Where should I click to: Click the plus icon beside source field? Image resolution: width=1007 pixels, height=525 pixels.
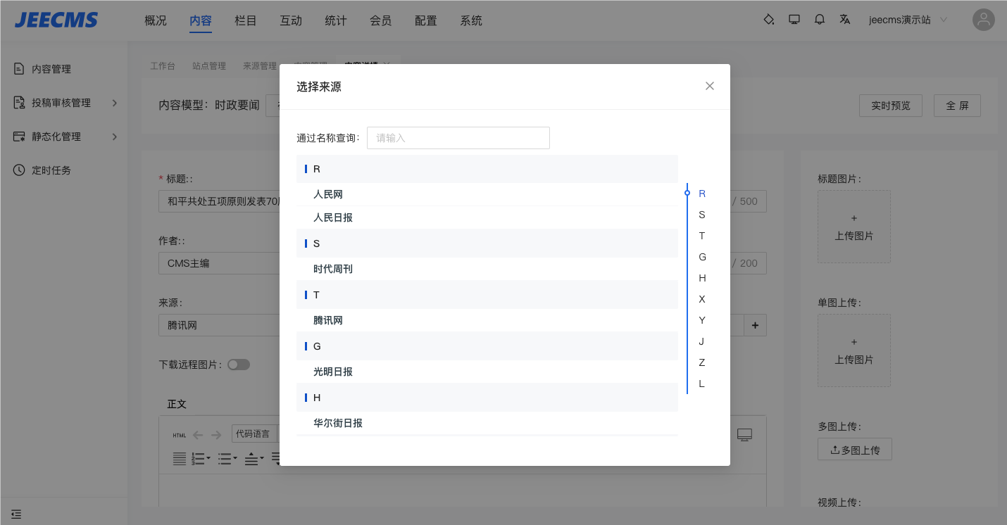pos(756,325)
